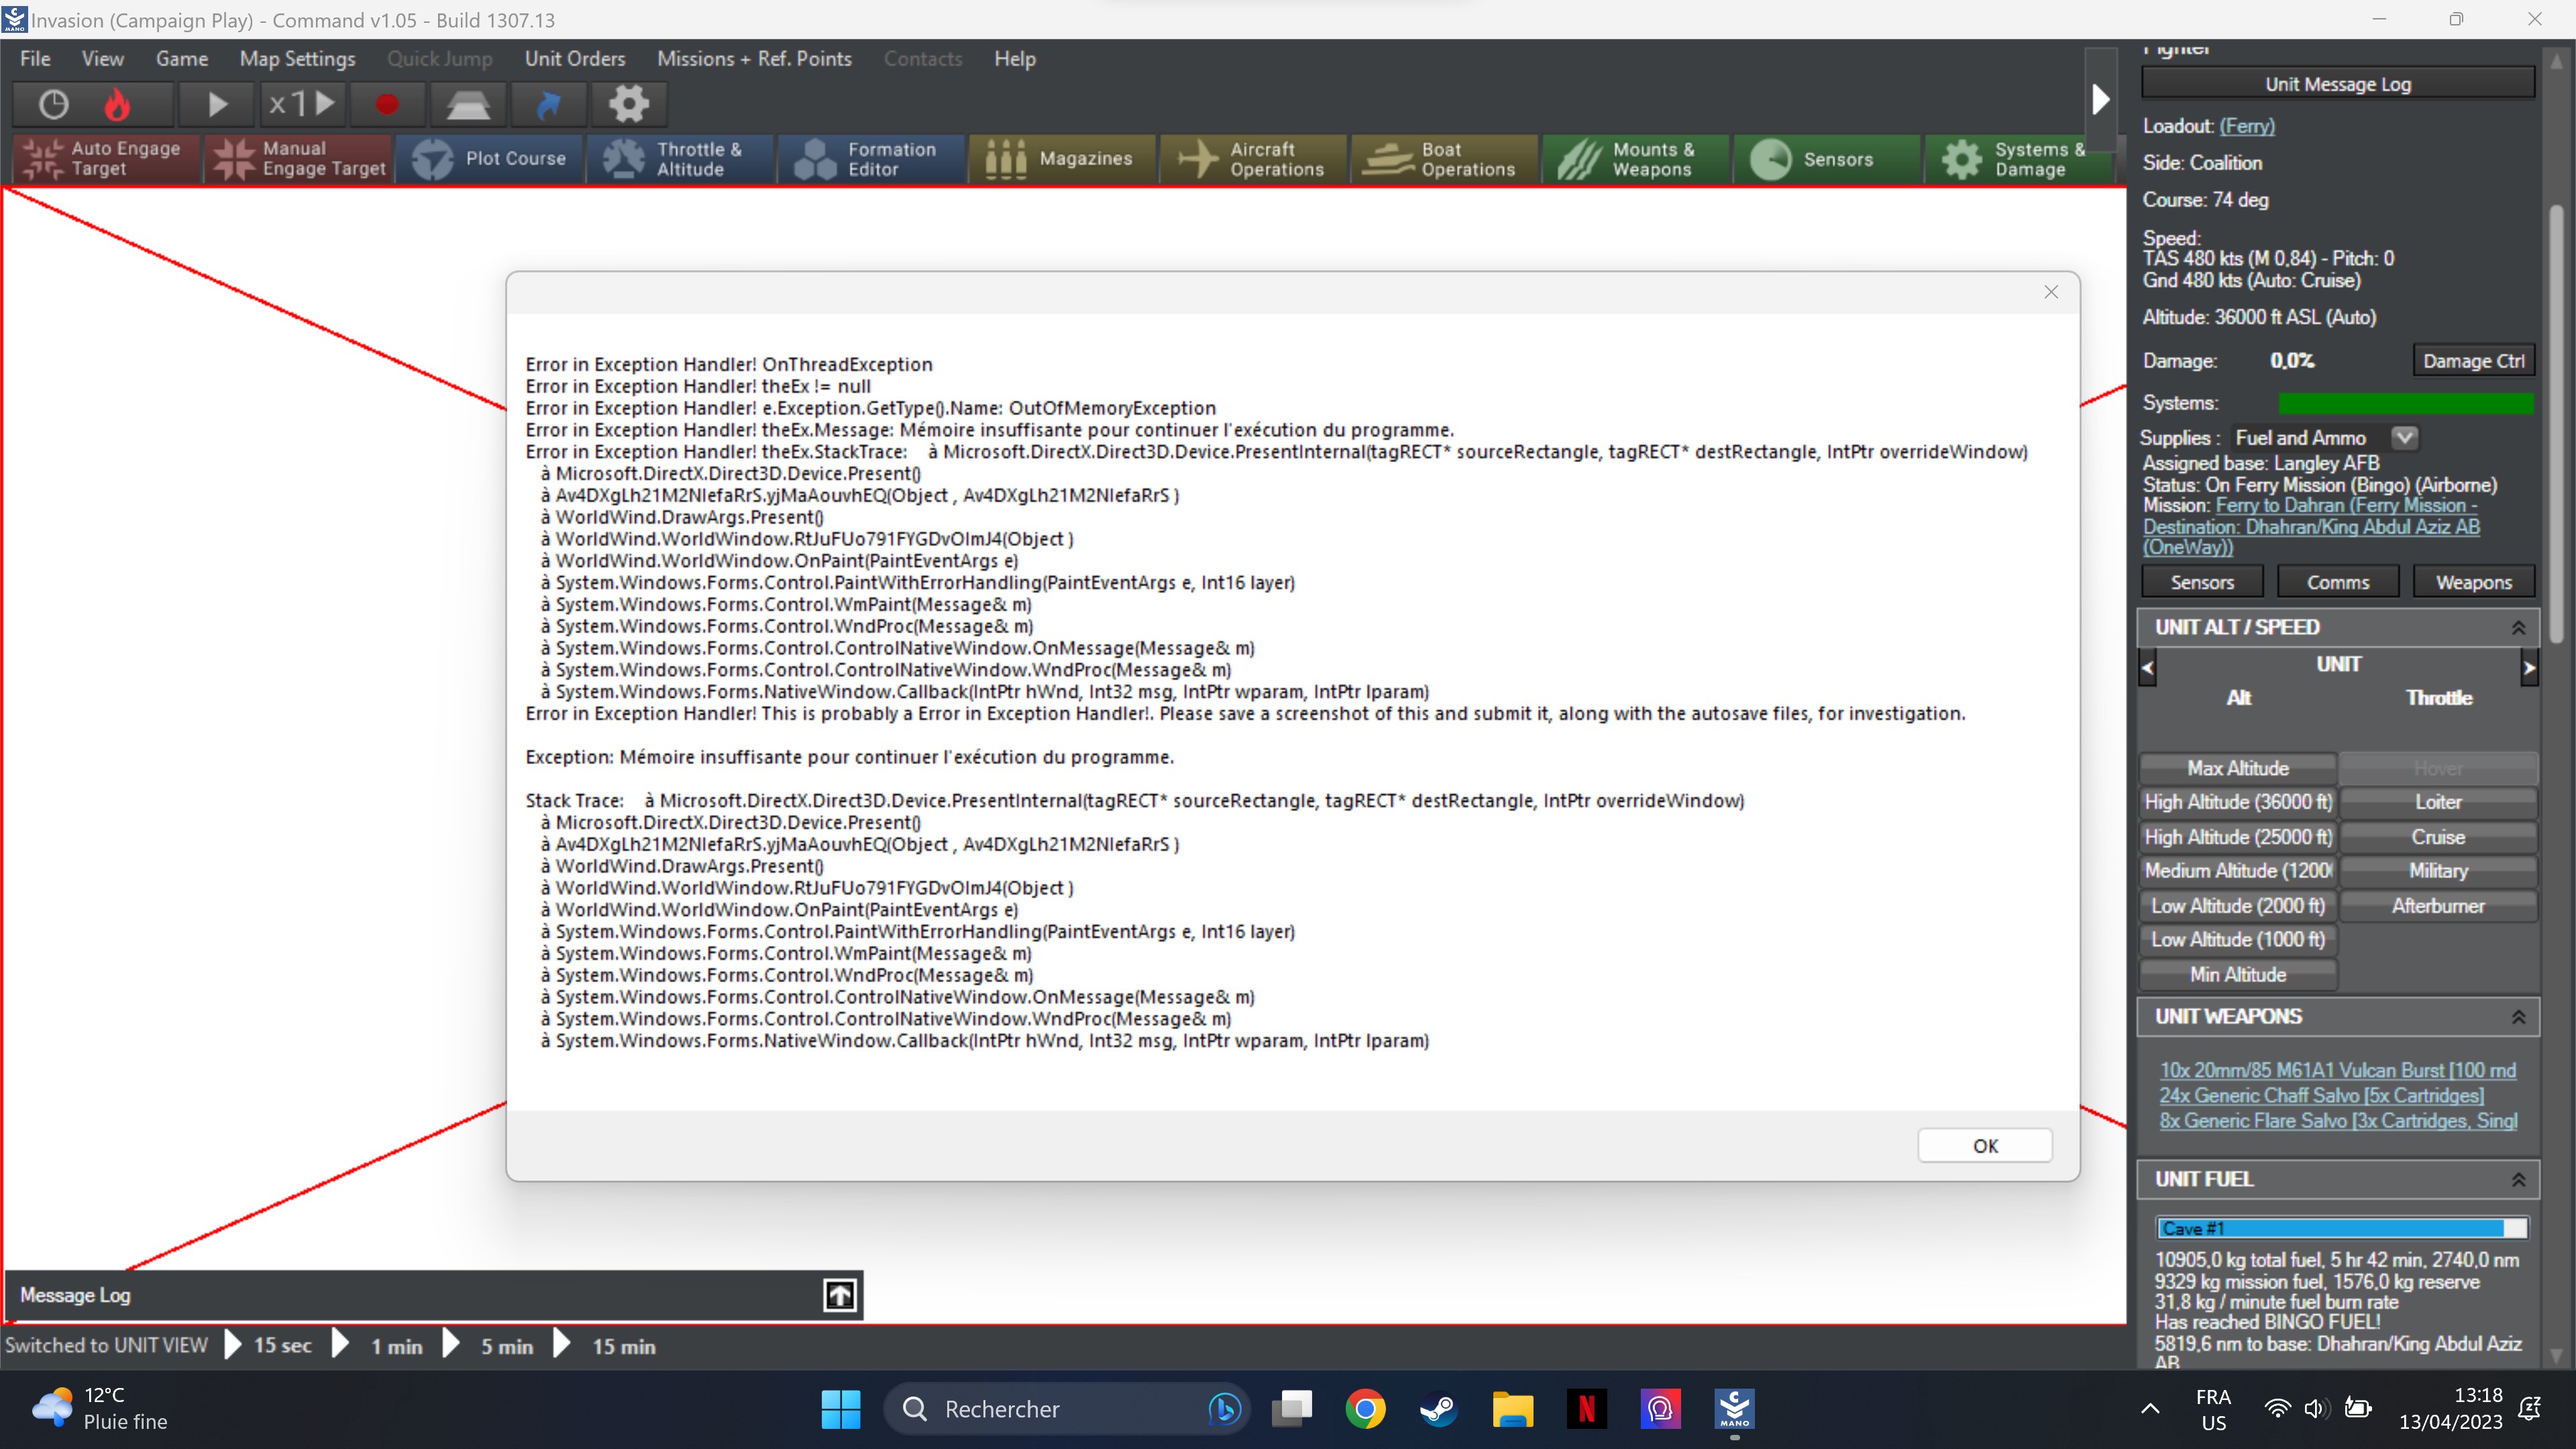Screen dimensions: 2576x1449
Task: Click the flame icon in the toolbar
Action: (117, 104)
